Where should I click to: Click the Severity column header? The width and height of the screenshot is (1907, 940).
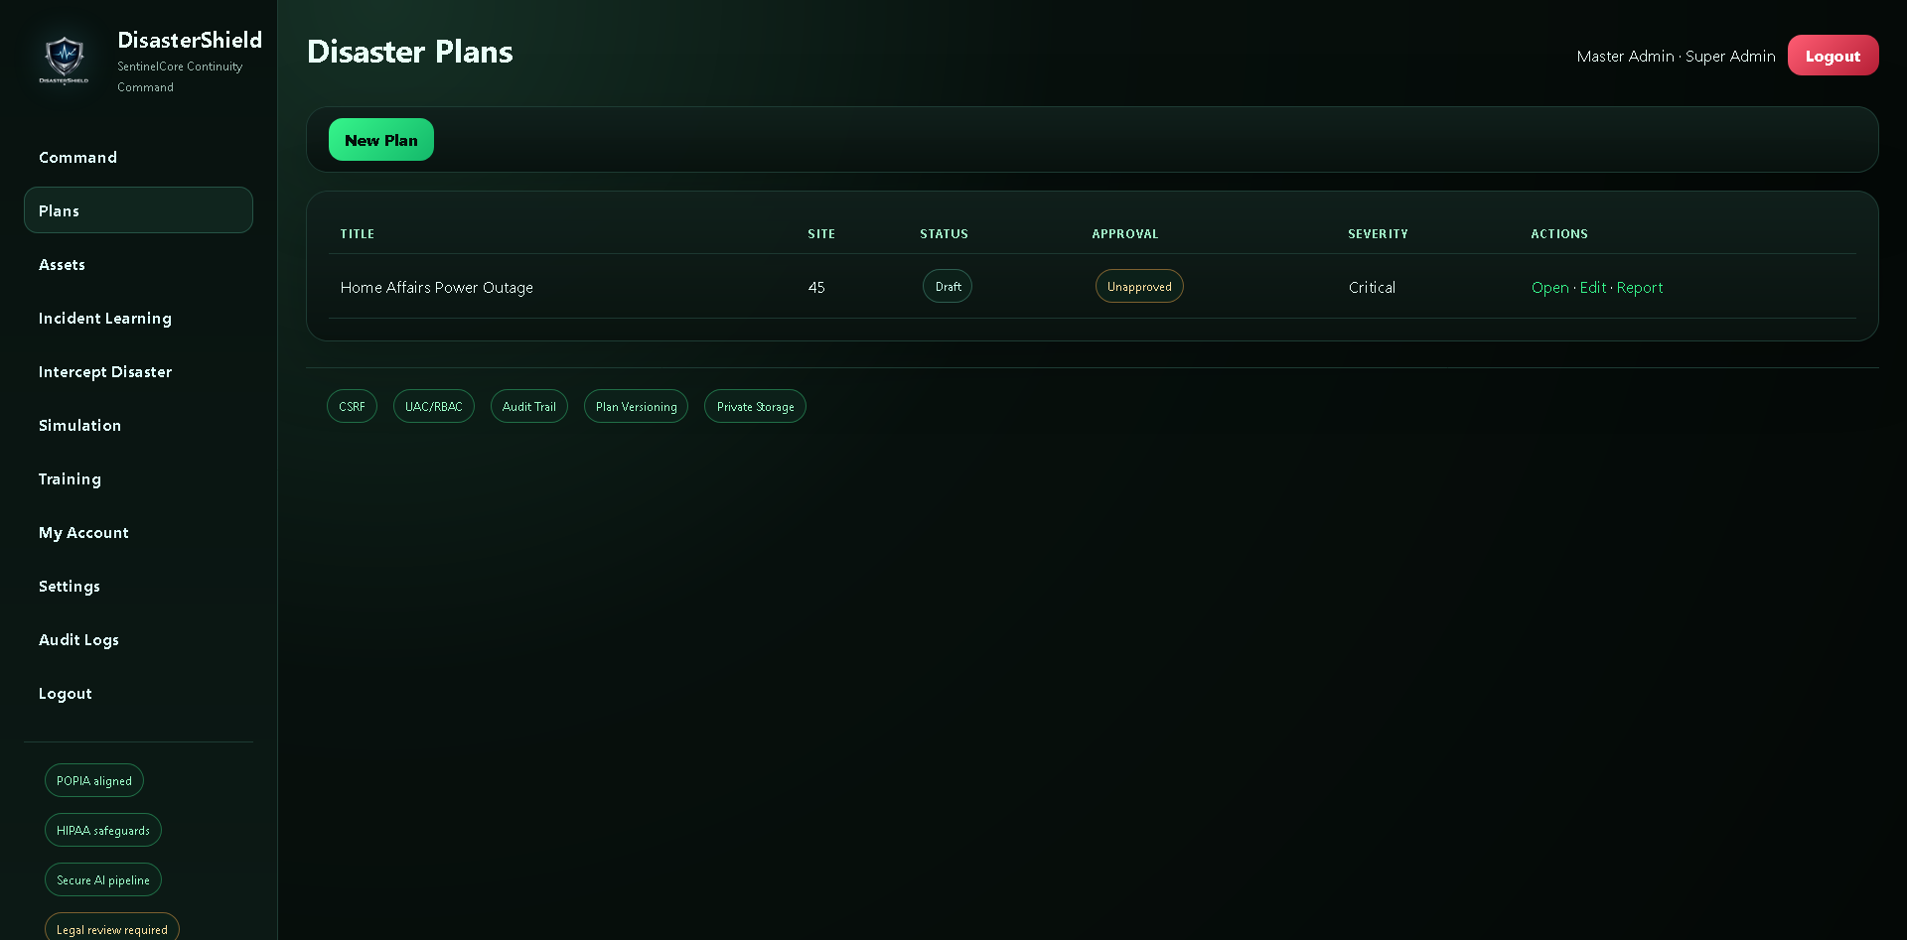pyautogui.click(x=1378, y=234)
